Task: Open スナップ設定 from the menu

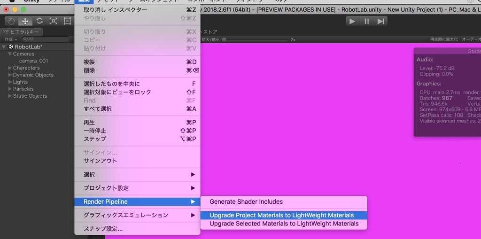Action: [137, 229]
